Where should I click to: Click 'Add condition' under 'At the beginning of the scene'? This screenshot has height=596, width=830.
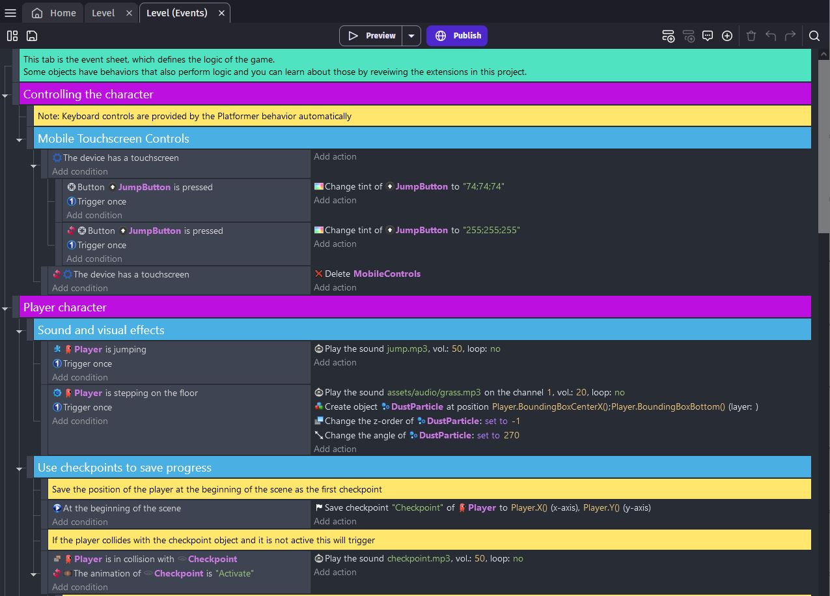point(80,522)
